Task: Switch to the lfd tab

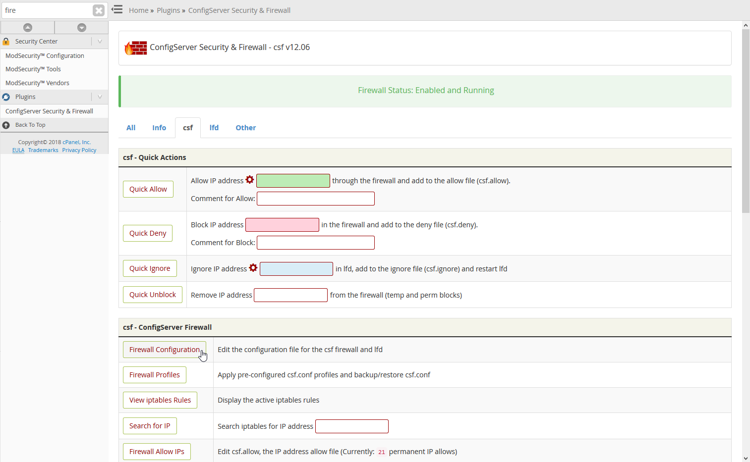Action: point(214,128)
